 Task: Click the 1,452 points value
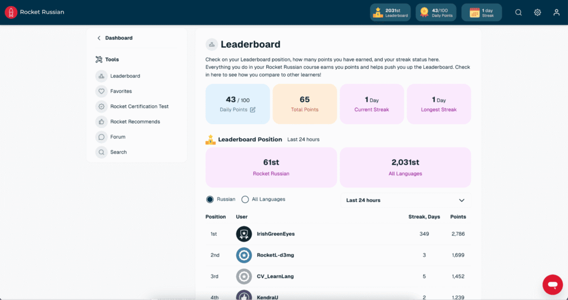pos(458,277)
